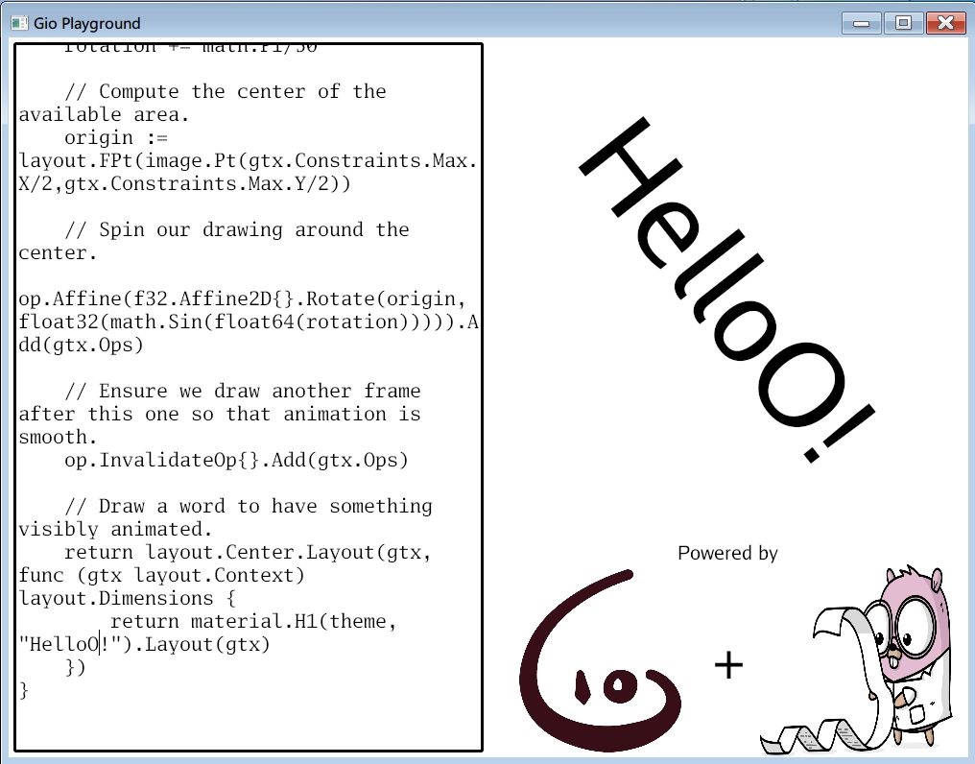Click the "// Compute the center of the" comment
The height and width of the screenshot is (764, 975).
point(225,92)
